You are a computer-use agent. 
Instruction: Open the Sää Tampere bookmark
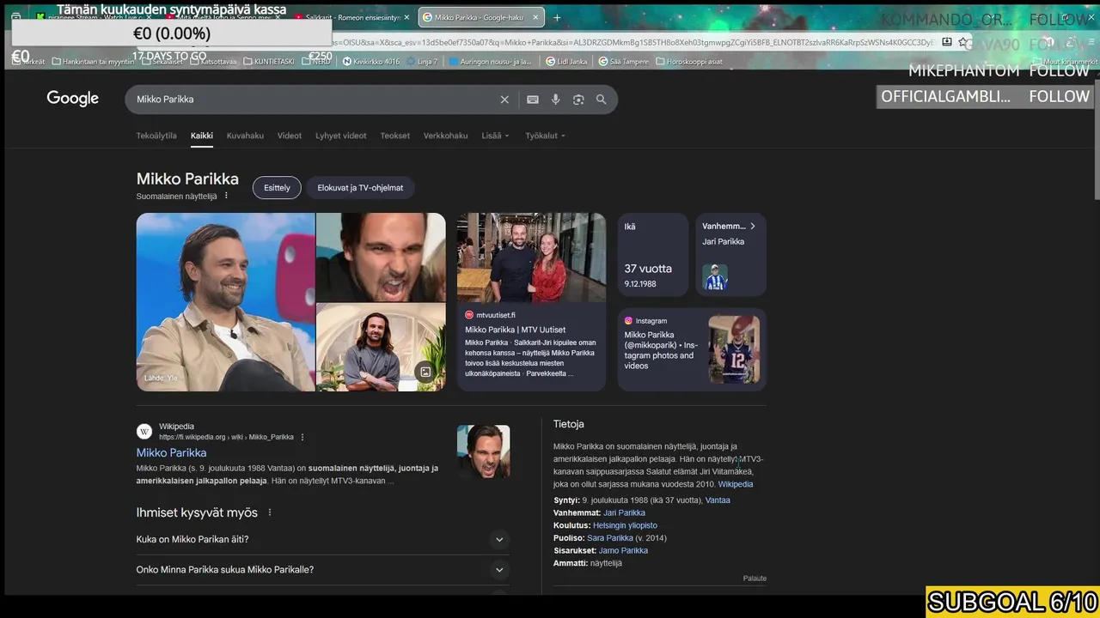[x=623, y=62]
